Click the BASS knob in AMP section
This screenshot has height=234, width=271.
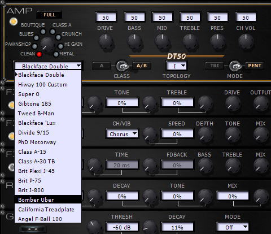(x=134, y=41)
